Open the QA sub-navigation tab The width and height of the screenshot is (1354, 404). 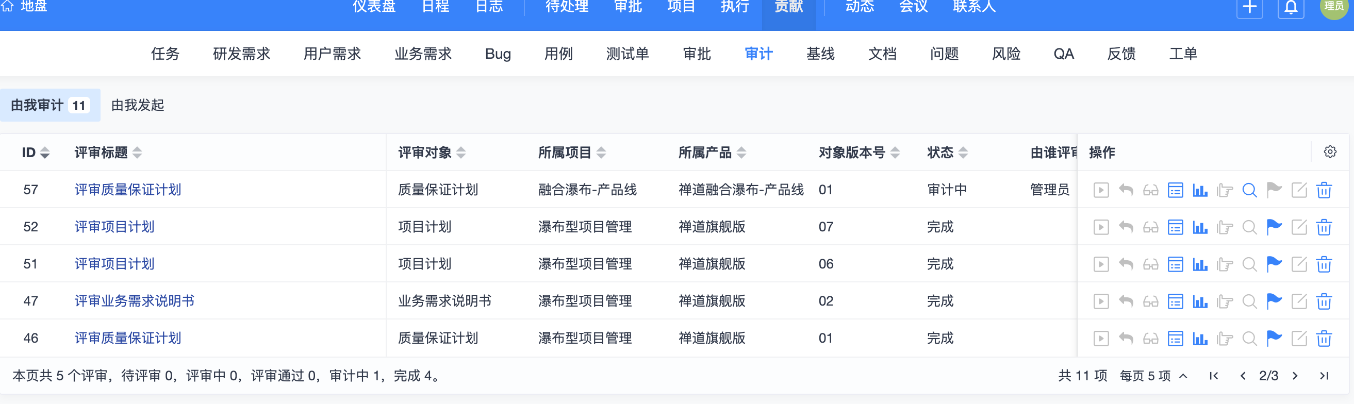pyautogui.click(x=1063, y=54)
